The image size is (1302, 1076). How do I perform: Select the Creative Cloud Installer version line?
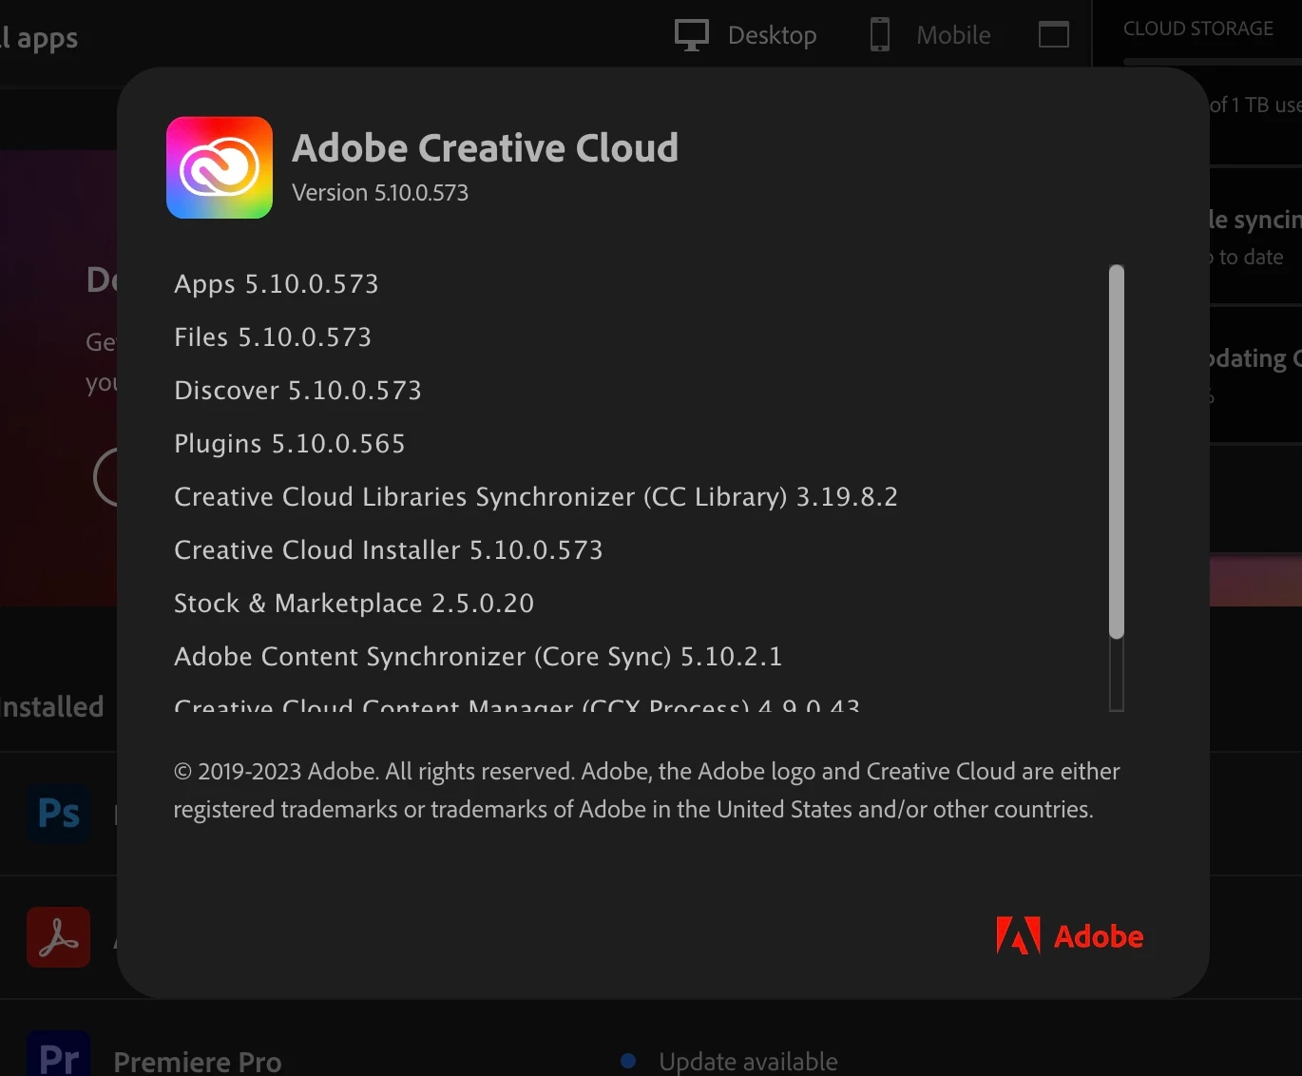tap(389, 550)
